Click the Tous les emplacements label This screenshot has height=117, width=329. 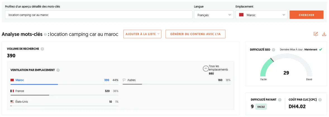pos(218,68)
